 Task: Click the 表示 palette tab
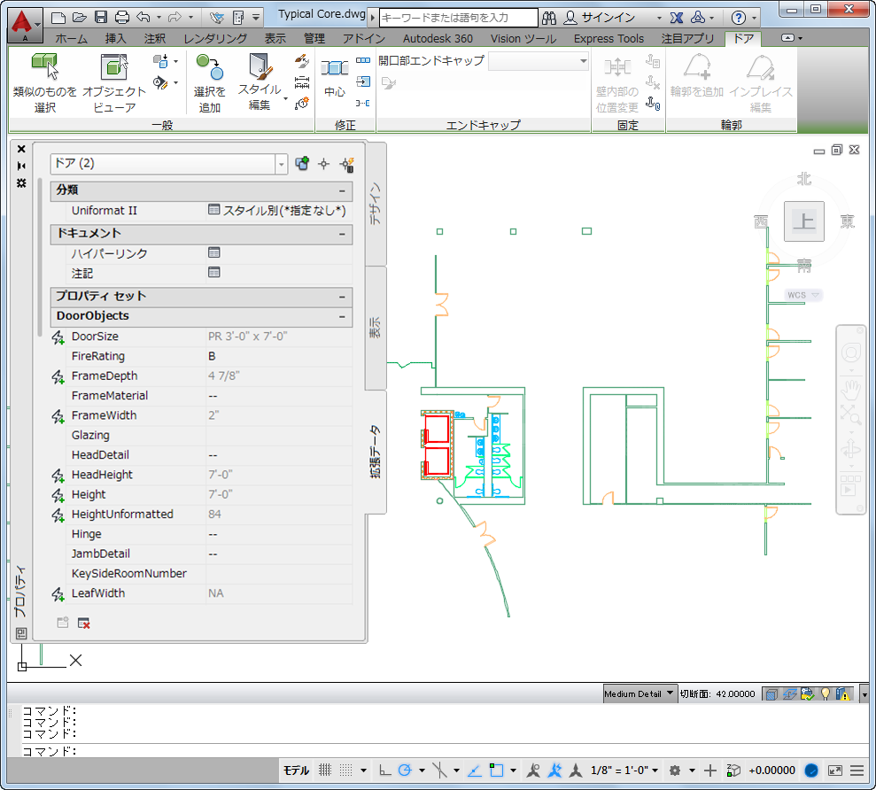coord(376,328)
